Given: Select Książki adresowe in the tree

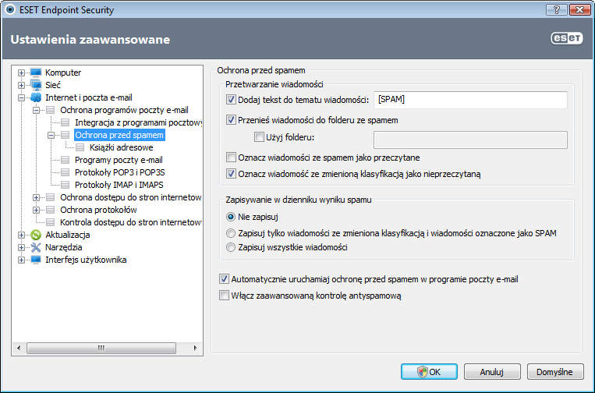Looking at the screenshot, I should [x=122, y=147].
